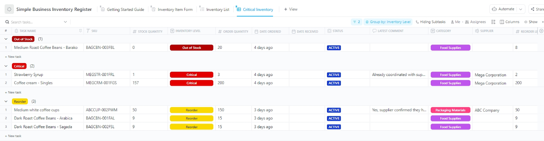The image size is (544, 141).
Task: Toggle the Assignees filter
Action: tap(475, 22)
